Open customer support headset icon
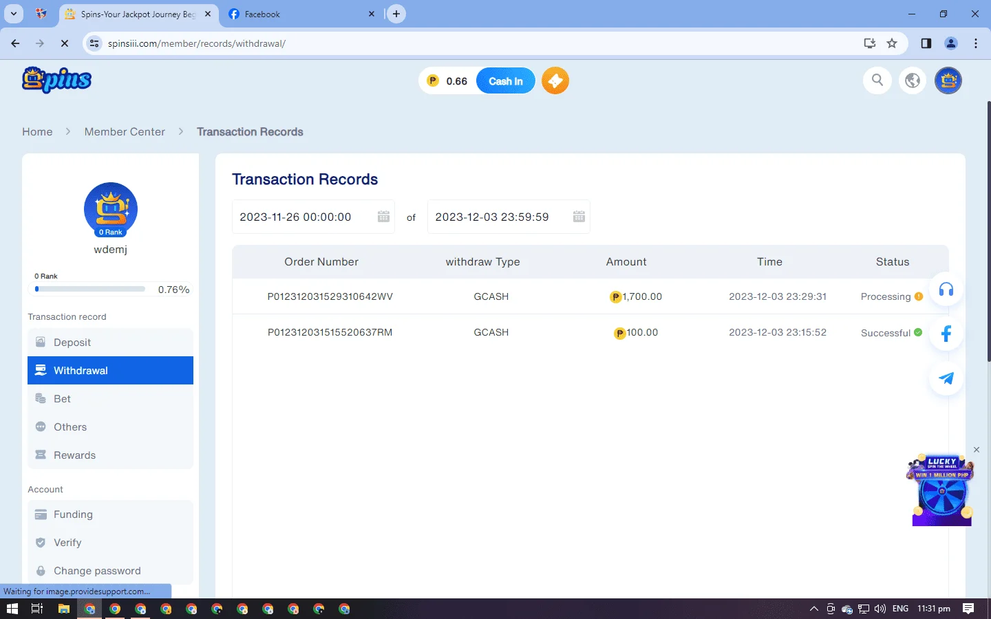Image resolution: width=991 pixels, height=619 pixels. [946, 289]
